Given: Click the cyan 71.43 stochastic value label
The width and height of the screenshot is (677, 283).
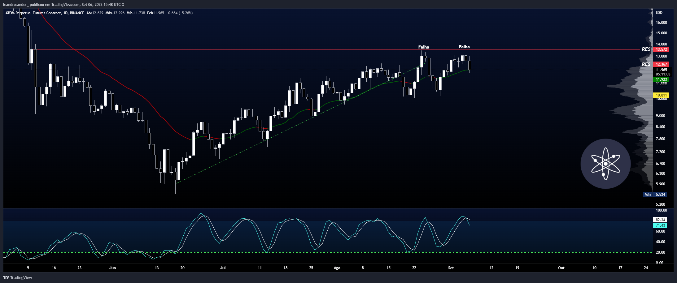Looking at the screenshot, I should tap(660, 225).
